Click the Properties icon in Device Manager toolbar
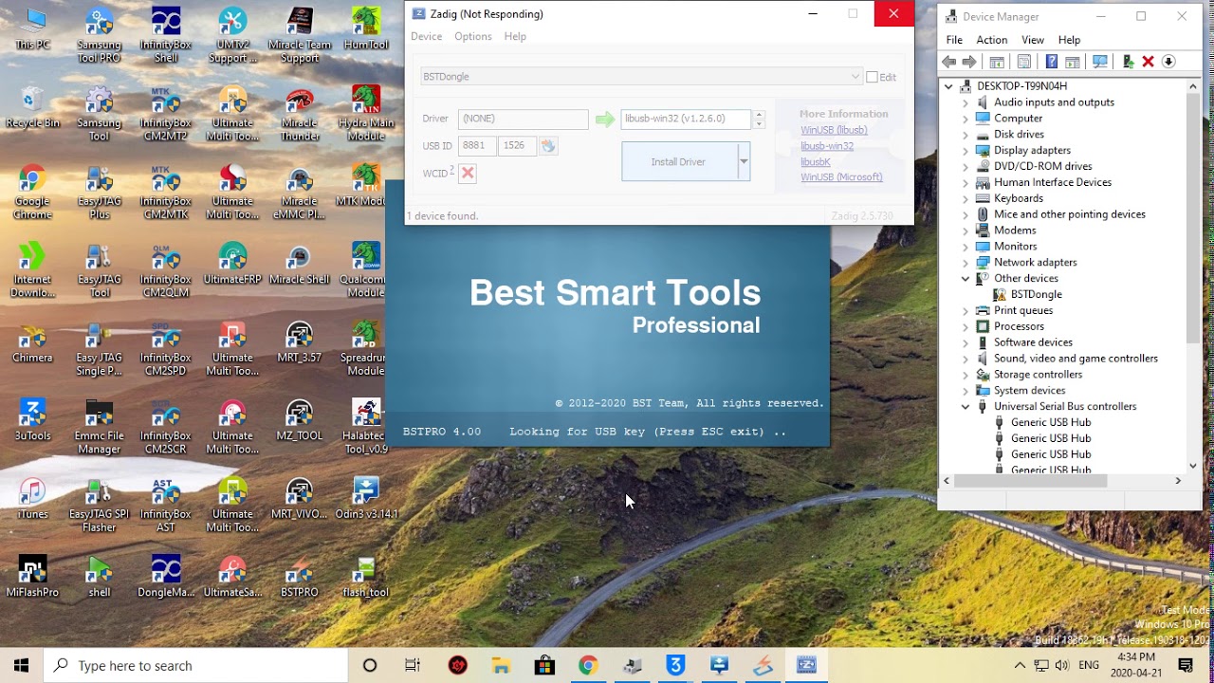The image size is (1214, 683). click(1023, 62)
